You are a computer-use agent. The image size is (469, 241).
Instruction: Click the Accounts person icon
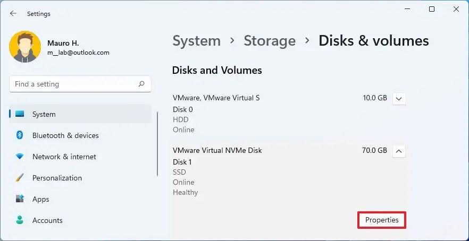click(20, 220)
